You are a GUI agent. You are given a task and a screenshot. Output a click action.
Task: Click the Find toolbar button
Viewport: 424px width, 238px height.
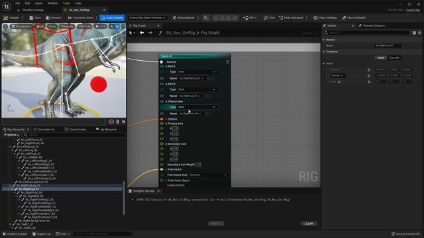click(x=269, y=18)
